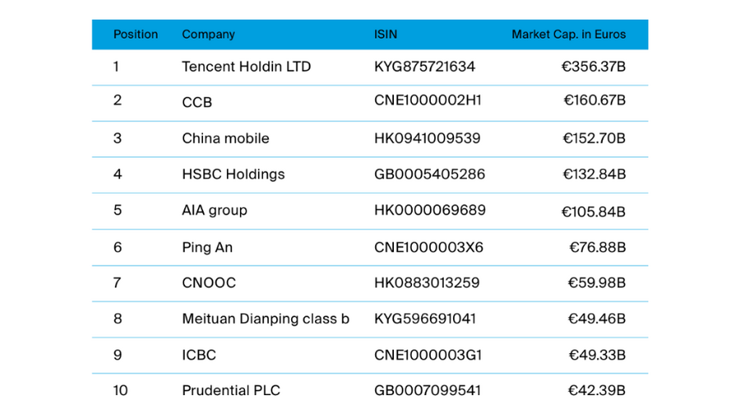Select the Tencent Holdin LTD company name
Image resolution: width=740 pixels, height=419 pixels.
[247, 67]
